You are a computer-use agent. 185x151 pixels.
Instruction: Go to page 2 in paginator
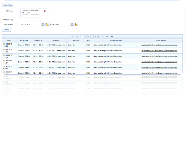(x=86, y=36)
